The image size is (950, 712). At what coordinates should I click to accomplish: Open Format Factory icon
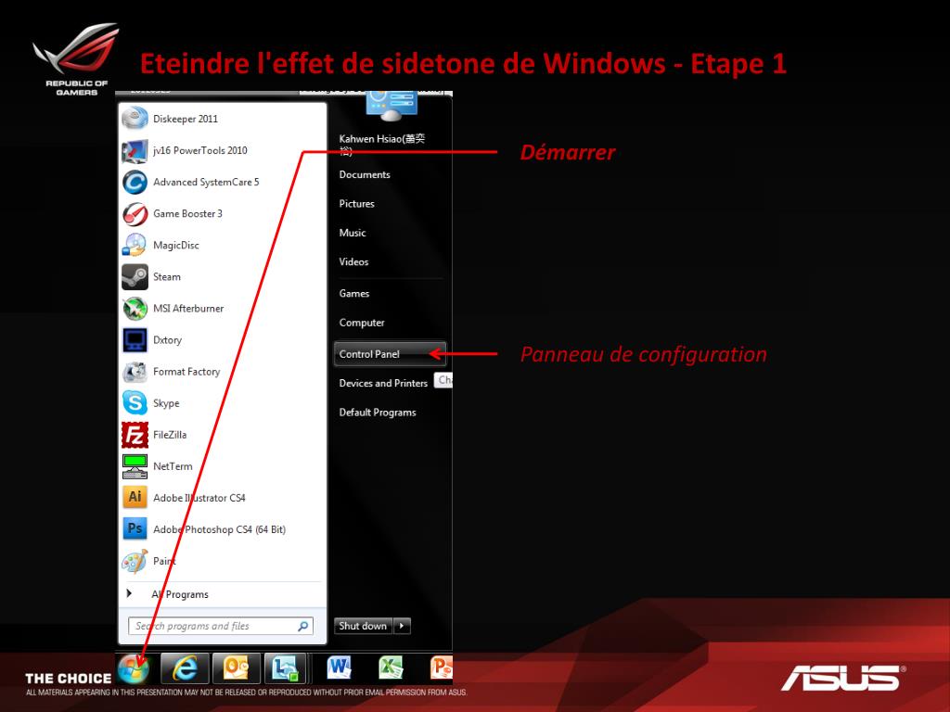pos(135,371)
